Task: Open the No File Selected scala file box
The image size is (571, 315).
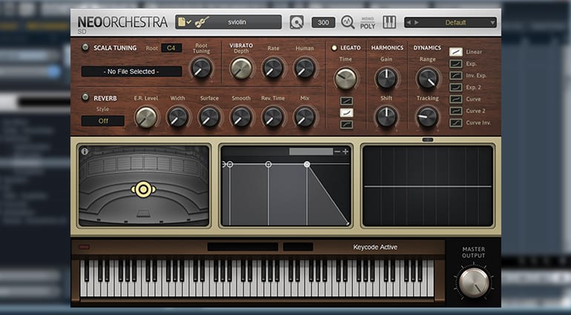Action: 131,71
